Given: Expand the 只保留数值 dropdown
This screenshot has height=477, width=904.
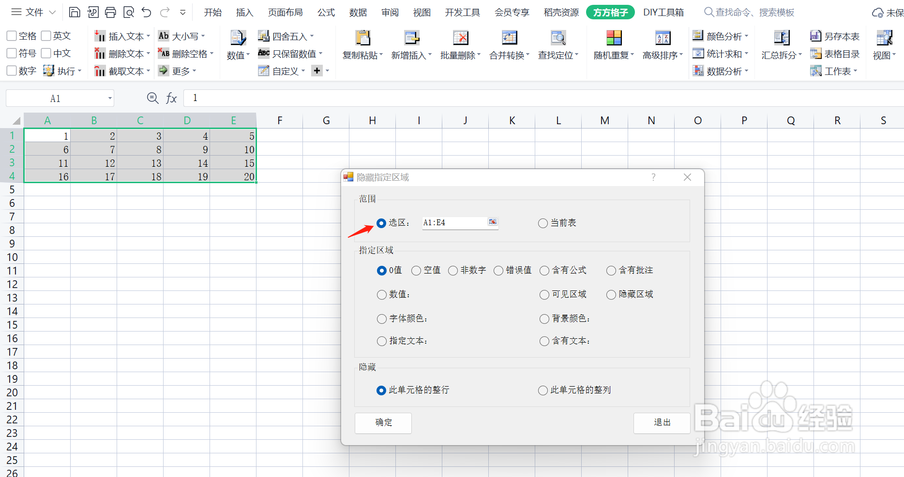Looking at the screenshot, I should (320, 54).
